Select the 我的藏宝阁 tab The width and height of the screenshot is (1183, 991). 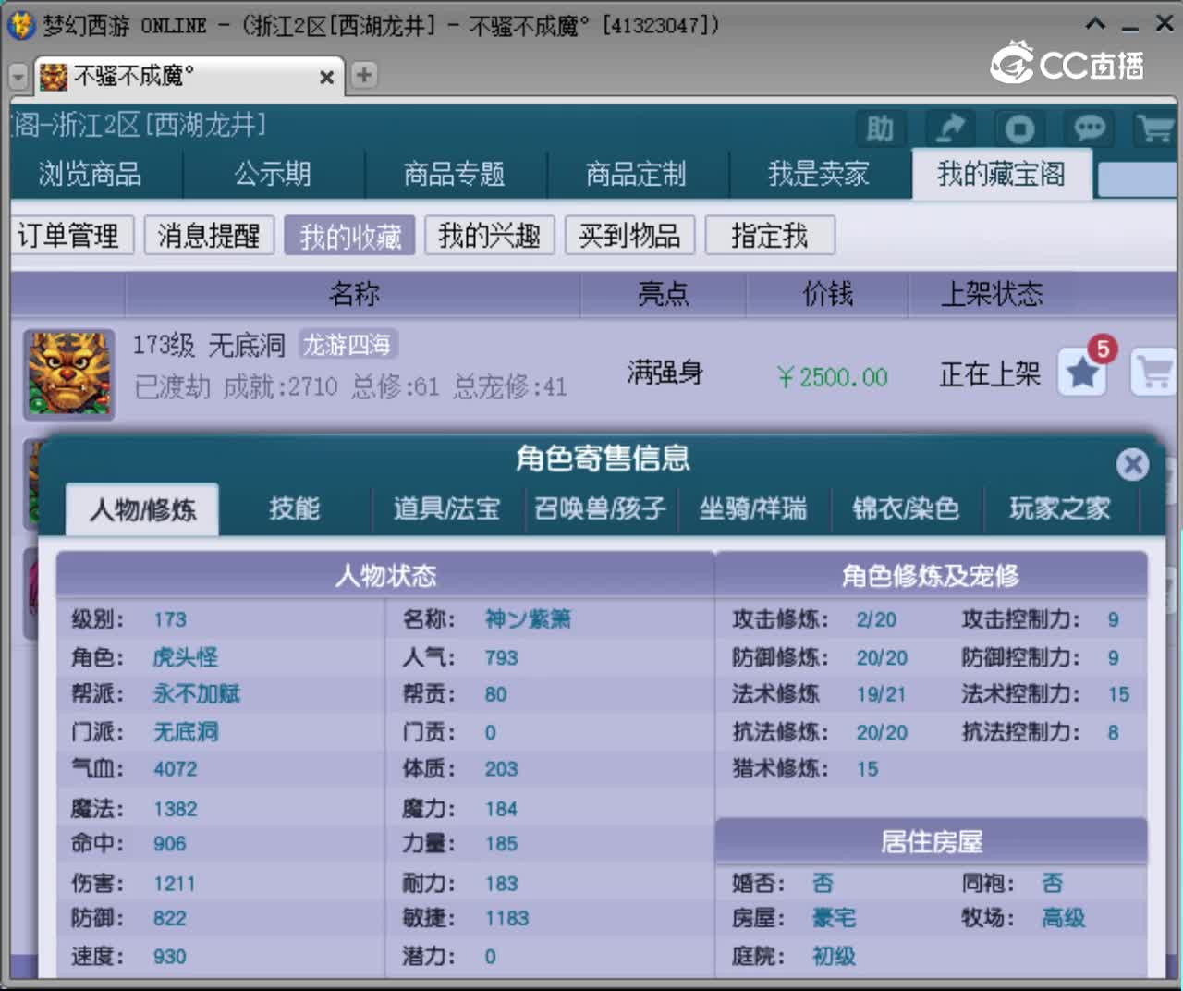coord(1002,174)
